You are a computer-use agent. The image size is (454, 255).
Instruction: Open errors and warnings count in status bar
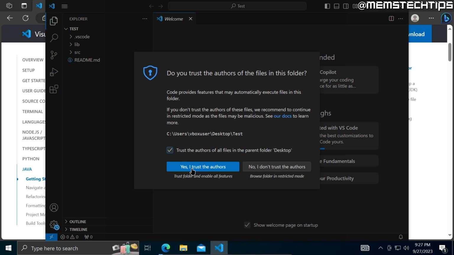(69, 237)
